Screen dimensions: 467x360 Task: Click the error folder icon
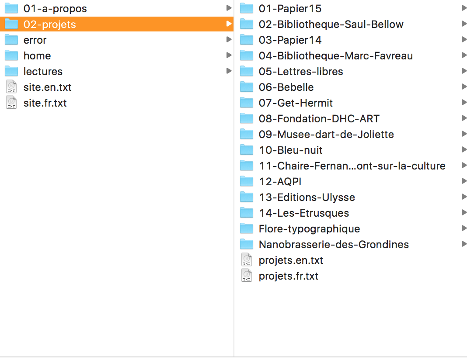(11, 40)
